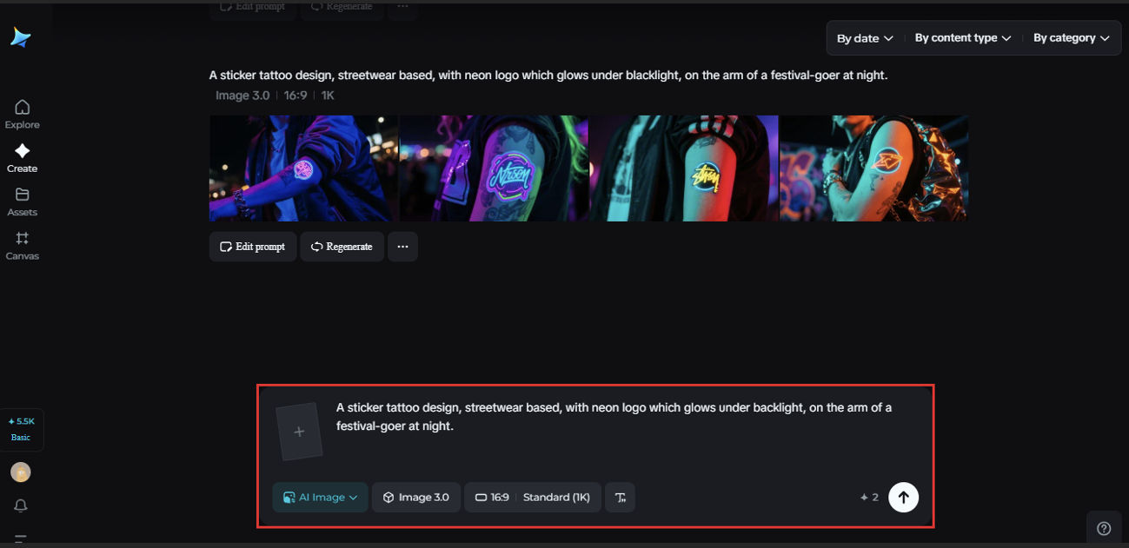The width and height of the screenshot is (1129, 548).
Task: Open the Assets folder icon
Action: pos(22,201)
